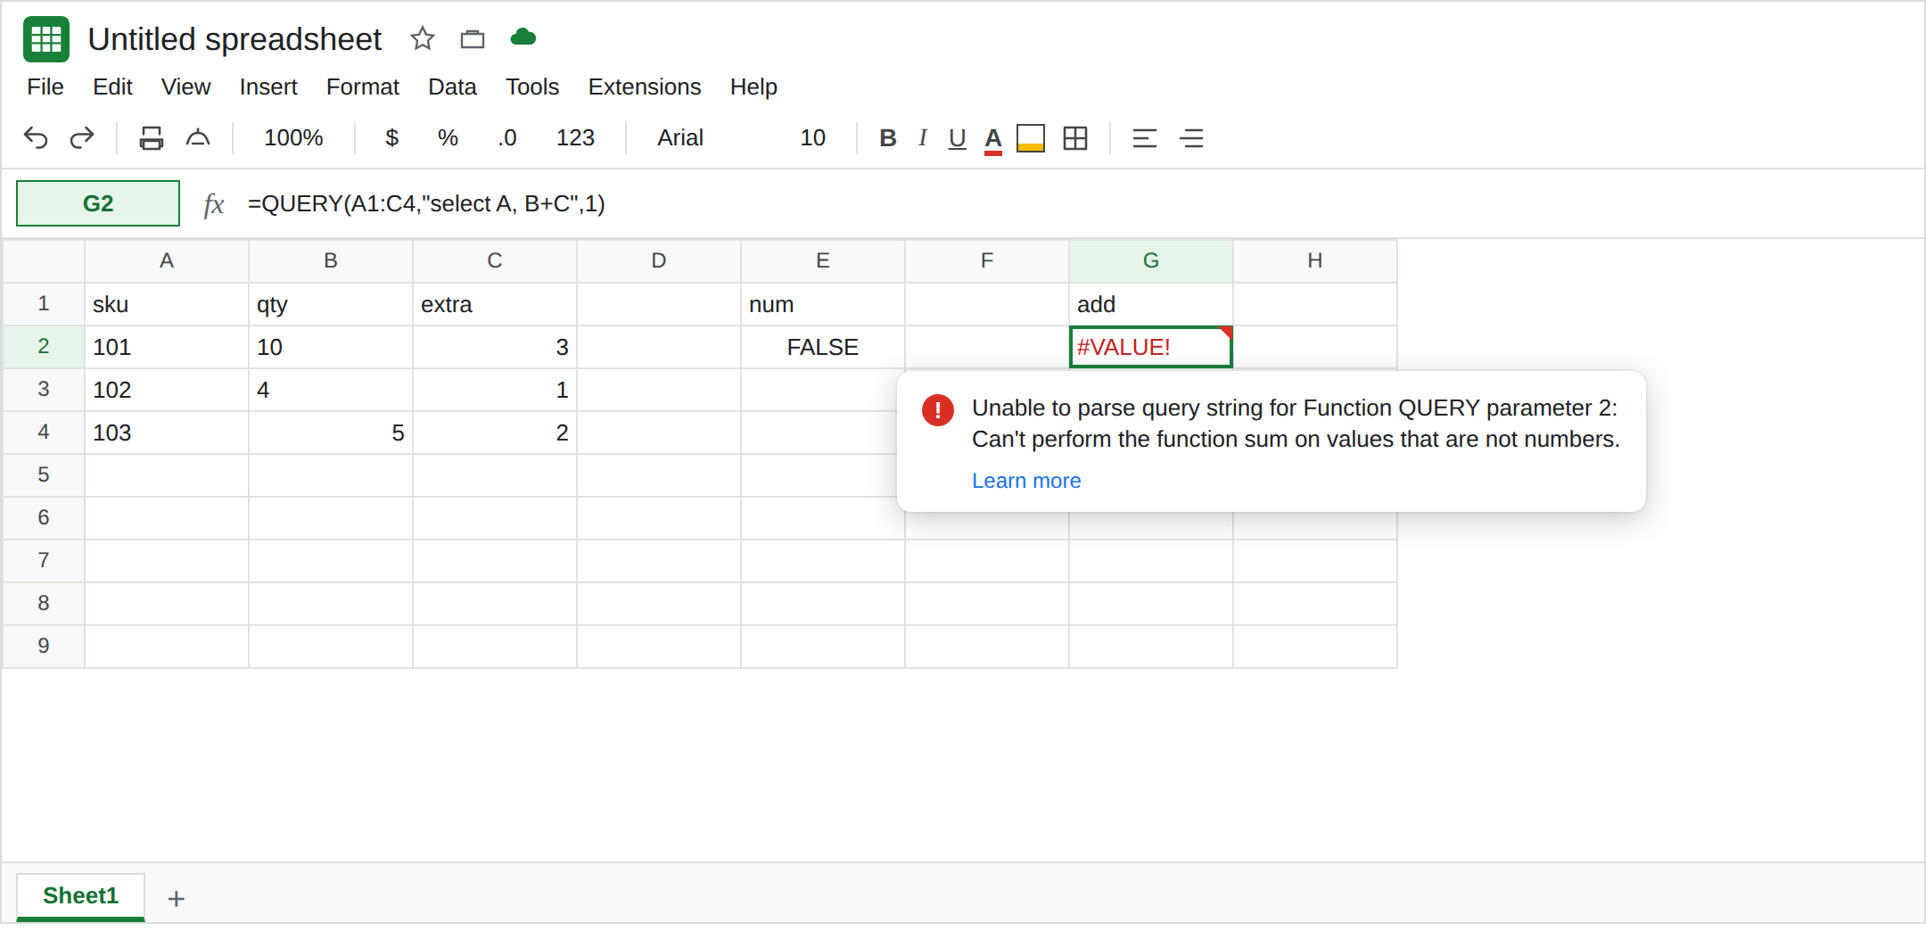This screenshot has width=1926, height=931.
Task: Print the spreadsheet
Action: click(152, 137)
